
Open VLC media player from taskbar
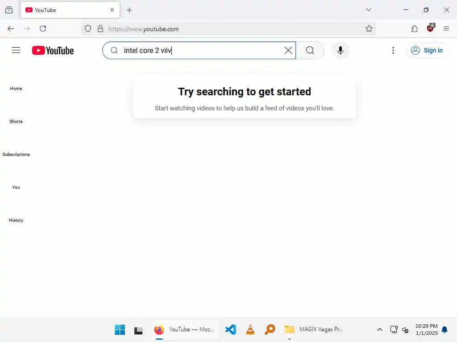[x=250, y=330]
